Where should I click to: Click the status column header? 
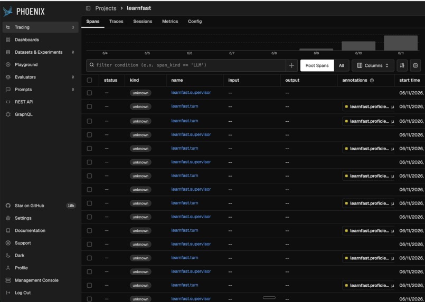(x=110, y=80)
